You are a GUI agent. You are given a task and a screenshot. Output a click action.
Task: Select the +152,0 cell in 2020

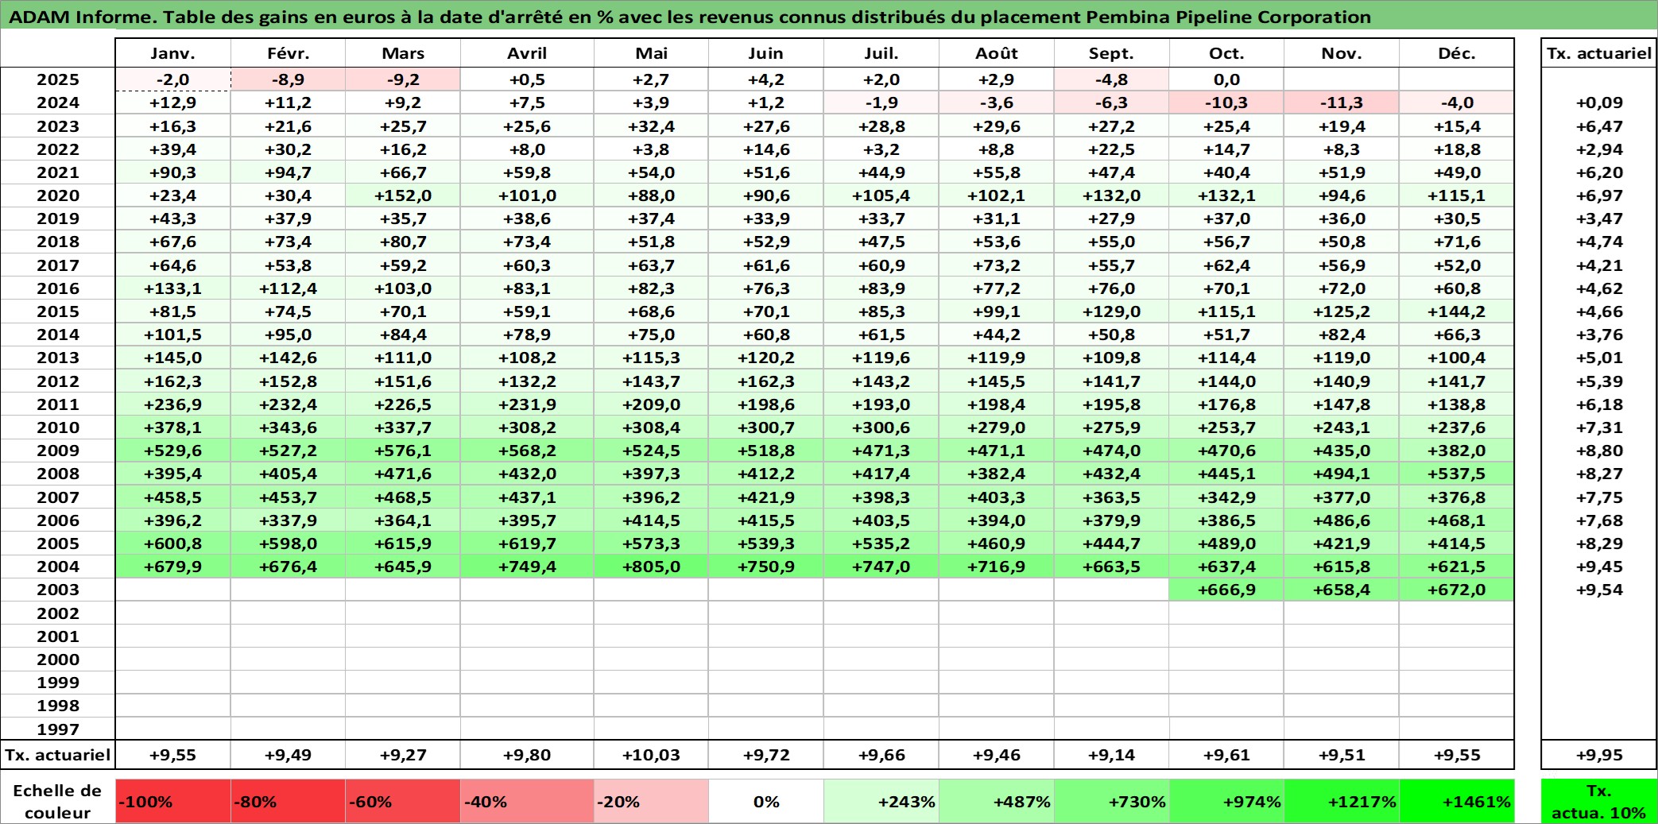point(403,195)
